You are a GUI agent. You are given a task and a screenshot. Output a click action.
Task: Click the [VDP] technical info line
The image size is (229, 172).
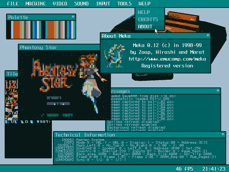[x=136, y=143]
